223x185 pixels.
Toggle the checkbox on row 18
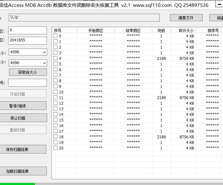coord(55,136)
